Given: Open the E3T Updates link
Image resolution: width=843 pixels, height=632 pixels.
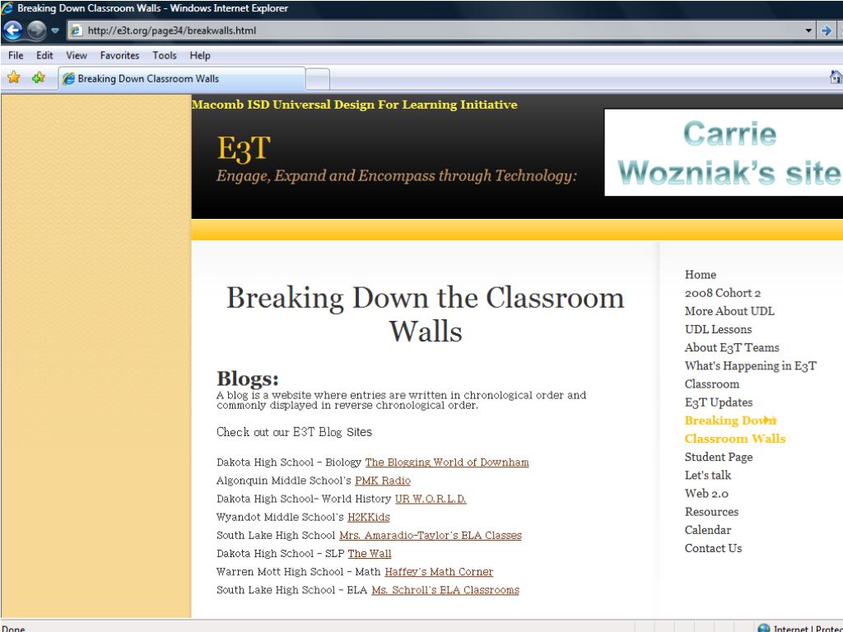Looking at the screenshot, I should click(x=718, y=402).
